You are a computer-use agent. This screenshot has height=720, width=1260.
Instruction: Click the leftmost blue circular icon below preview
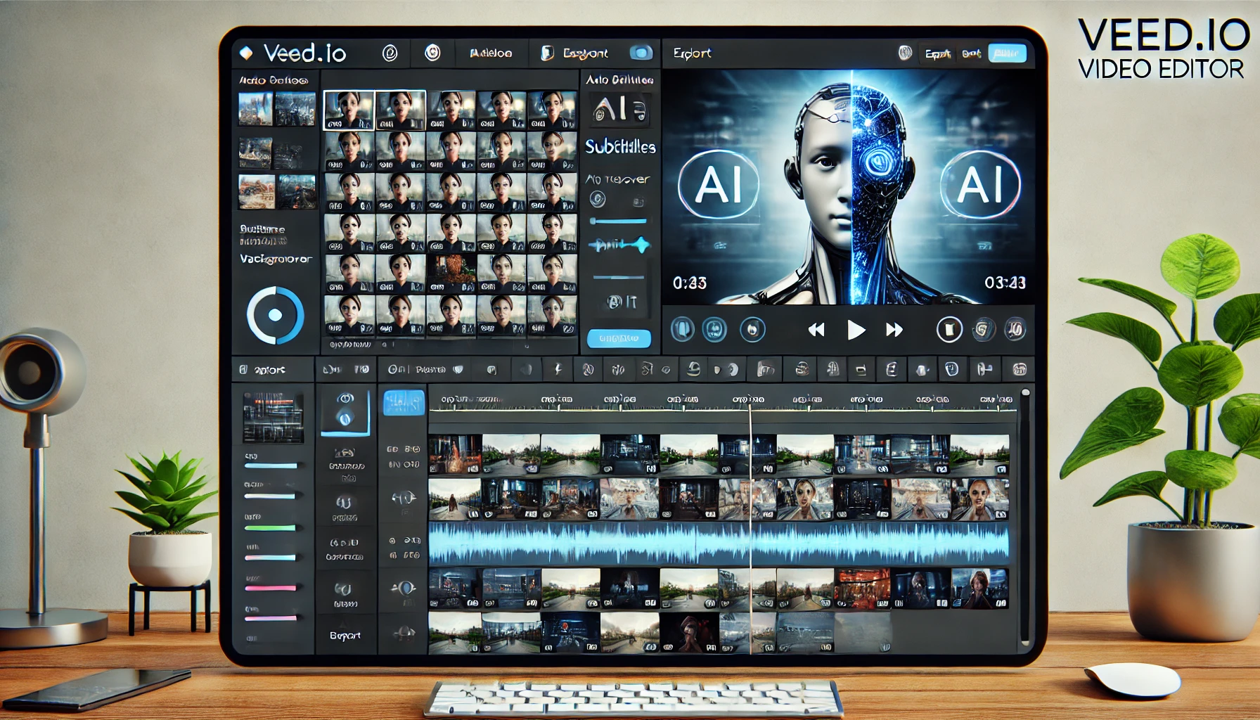coord(682,329)
